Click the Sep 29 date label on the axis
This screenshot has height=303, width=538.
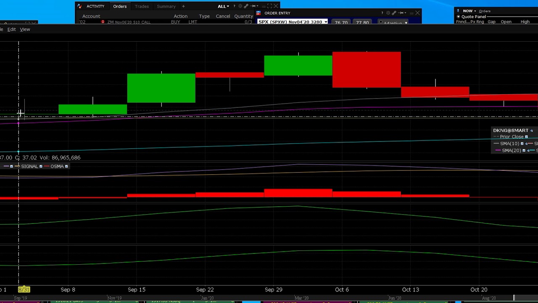coord(274,290)
